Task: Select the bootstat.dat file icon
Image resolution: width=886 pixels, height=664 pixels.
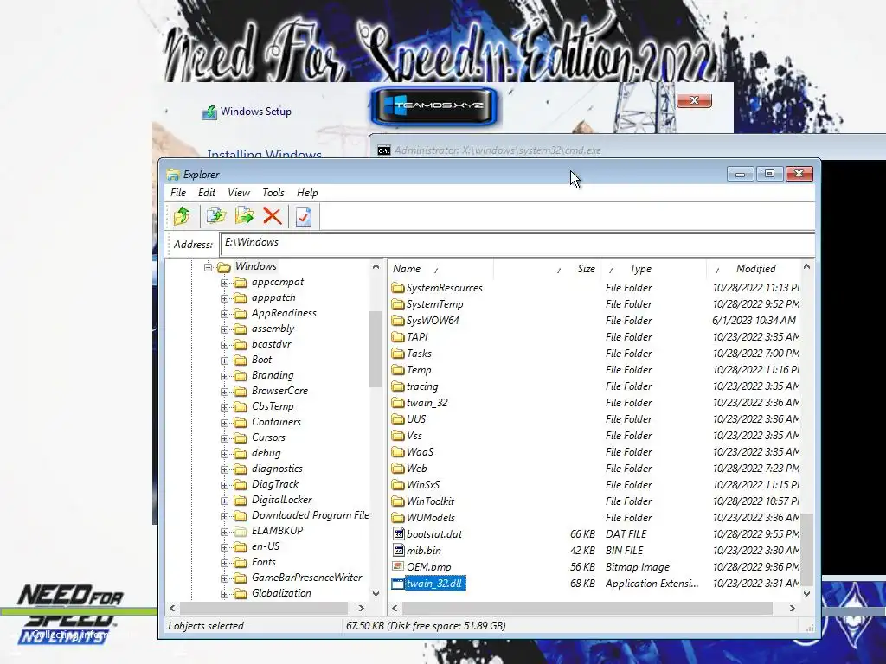Action: click(398, 533)
